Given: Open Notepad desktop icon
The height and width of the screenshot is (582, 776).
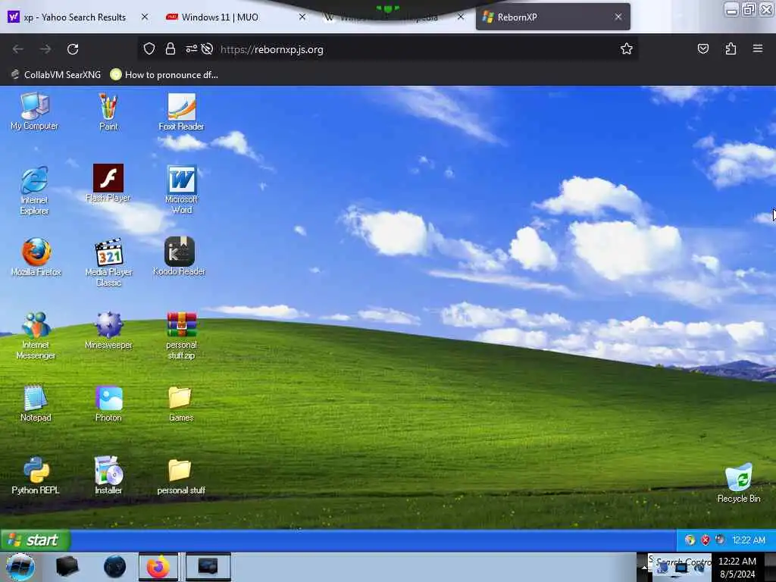Looking at the screenshot, I should click(36, 403).
